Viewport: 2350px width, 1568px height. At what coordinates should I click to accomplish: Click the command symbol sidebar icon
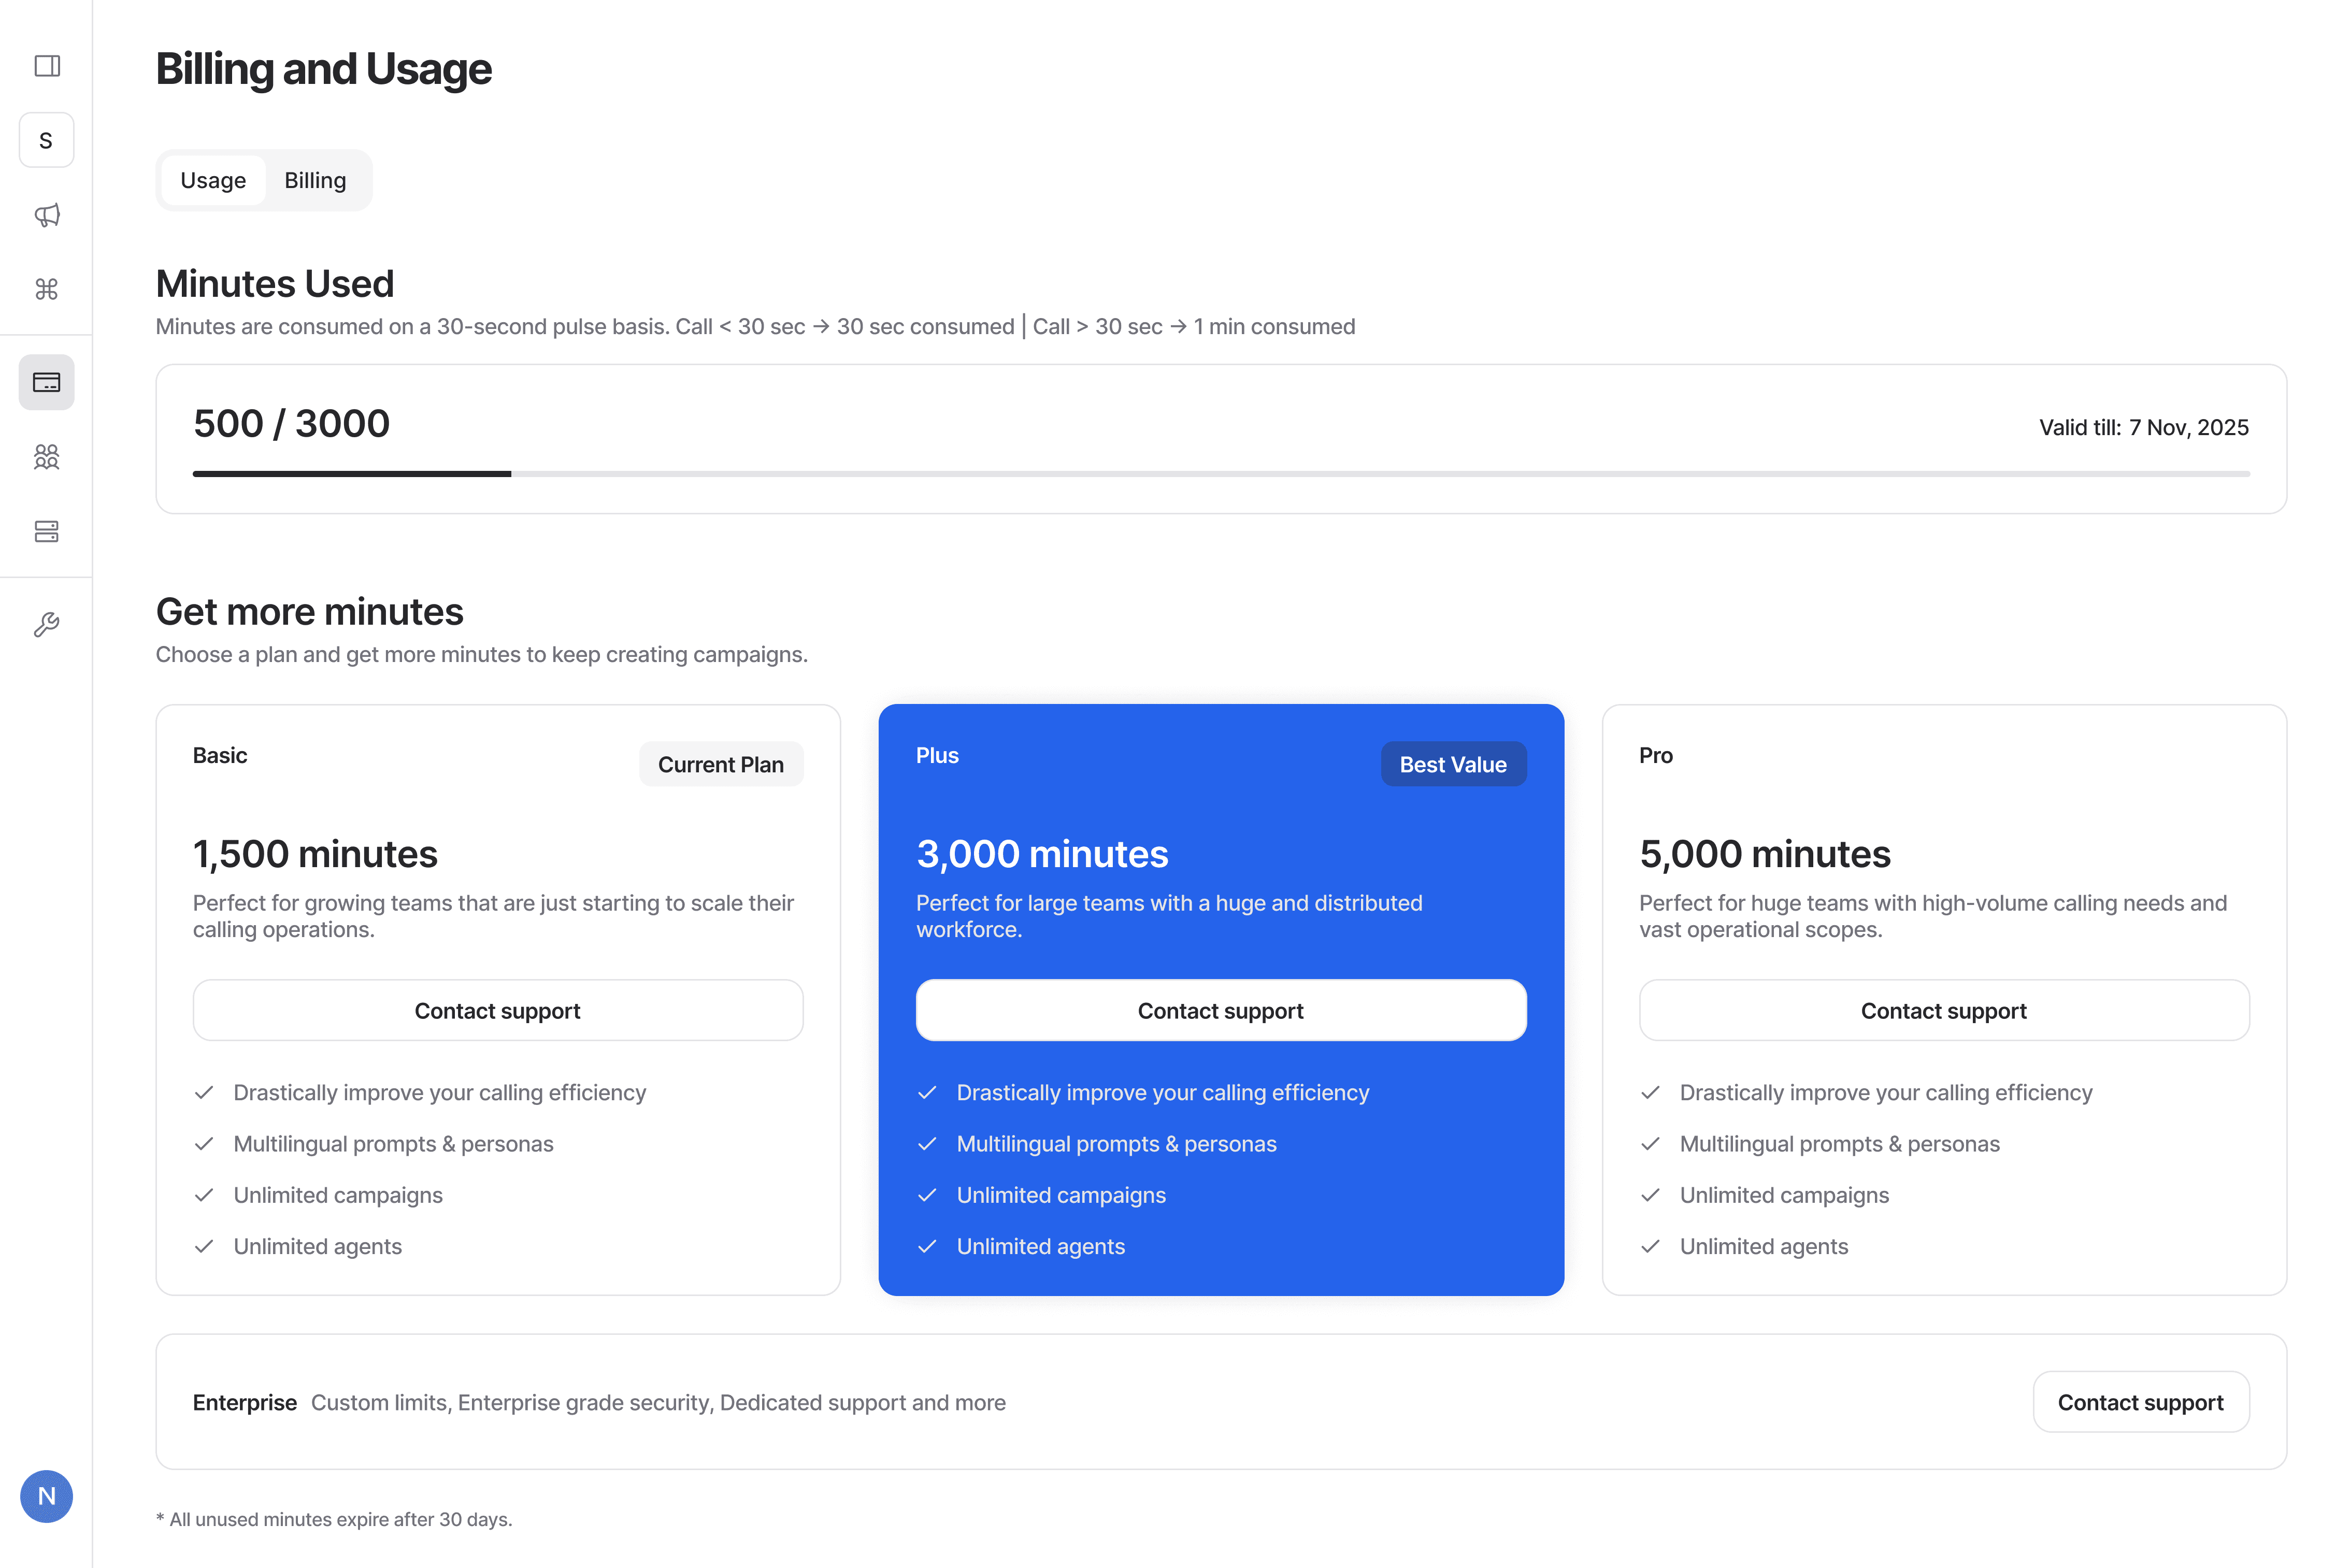coord(47,289)
